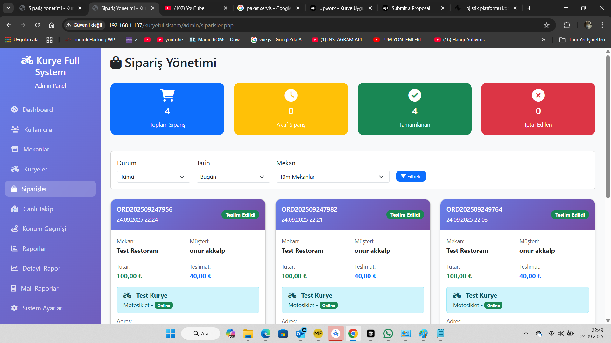Viewport: 611px width, 343px height.
Task: Click the X icon in İptal Edilen card
Action: [538, 95]
